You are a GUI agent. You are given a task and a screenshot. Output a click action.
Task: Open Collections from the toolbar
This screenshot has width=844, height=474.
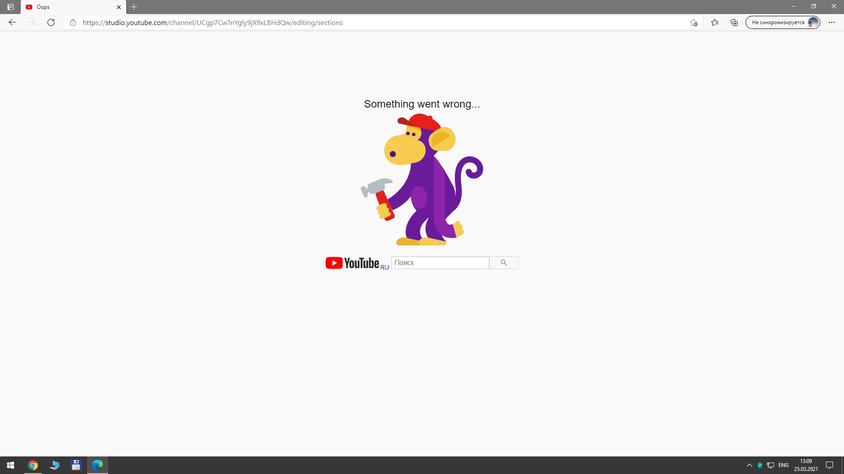click(x=734, y=22)
